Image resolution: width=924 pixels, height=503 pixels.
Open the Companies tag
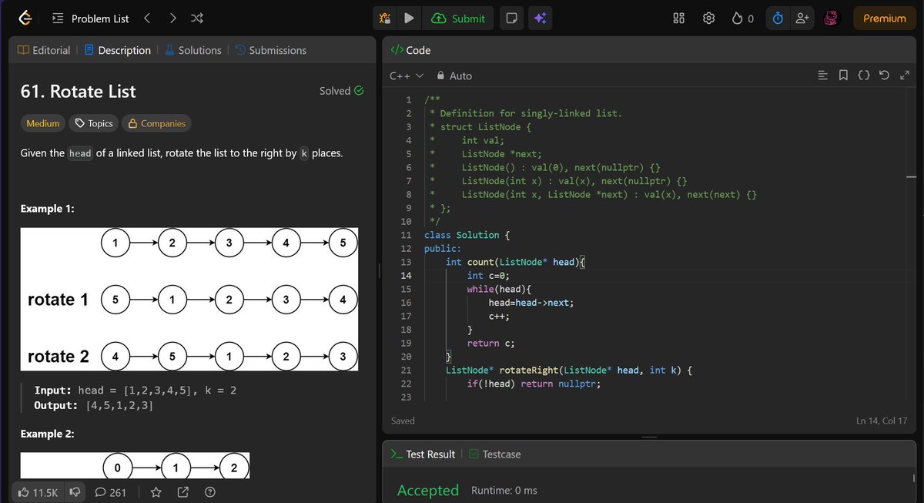coord(156,123)
